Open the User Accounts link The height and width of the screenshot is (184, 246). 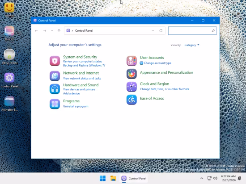point(152,58)
